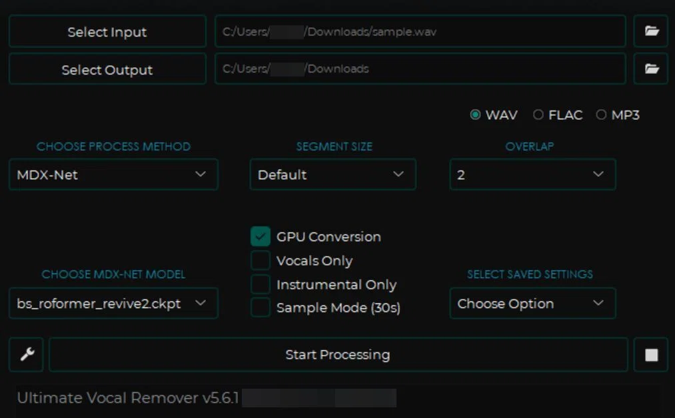Click the square stop processing button

coord(651,355)
